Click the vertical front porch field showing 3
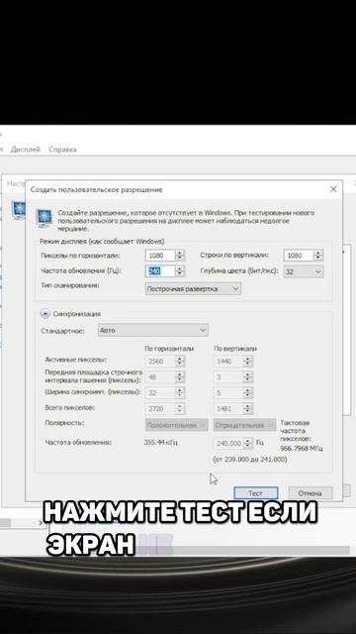The height and width of the screenshot is (634, 356). [228, 377]
